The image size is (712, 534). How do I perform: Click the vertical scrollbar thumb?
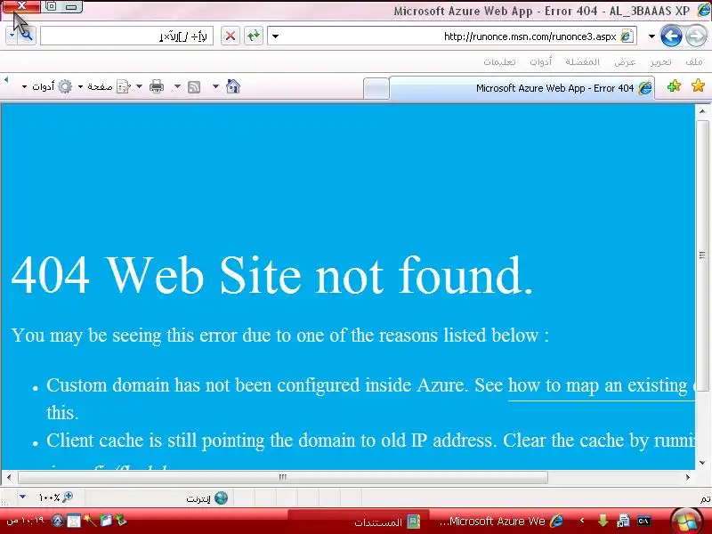click(x=702, y=255)
